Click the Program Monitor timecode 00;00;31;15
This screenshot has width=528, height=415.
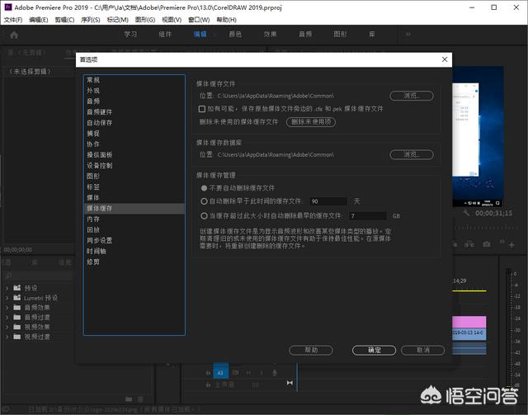click(493, 213)
